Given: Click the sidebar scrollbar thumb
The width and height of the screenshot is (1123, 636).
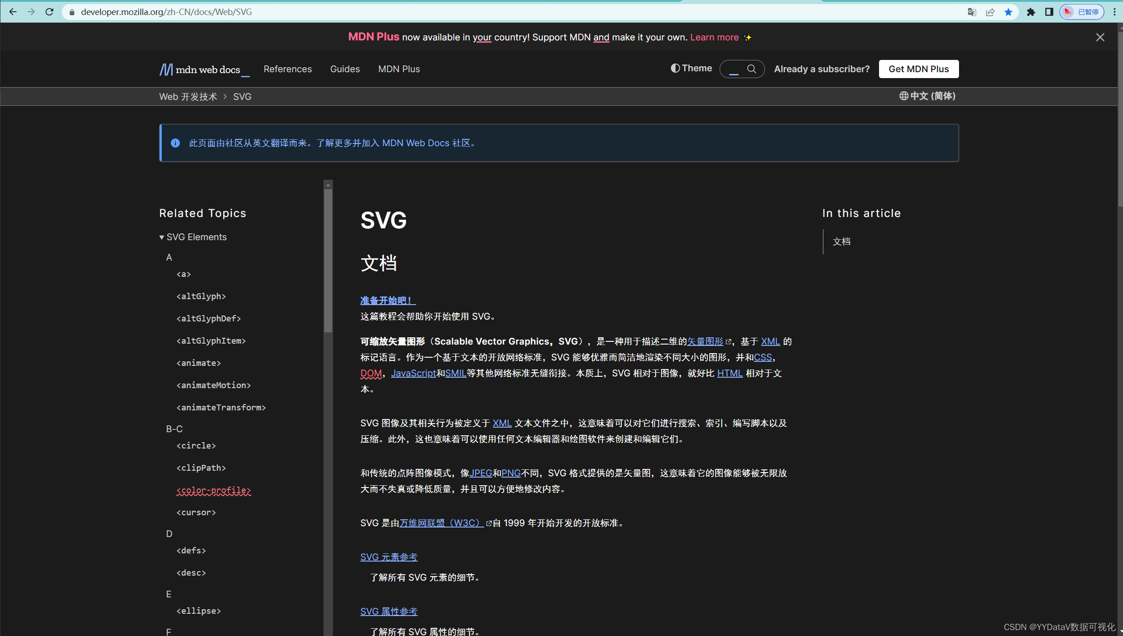Looking at the screenshot, I should pos(328,261).
